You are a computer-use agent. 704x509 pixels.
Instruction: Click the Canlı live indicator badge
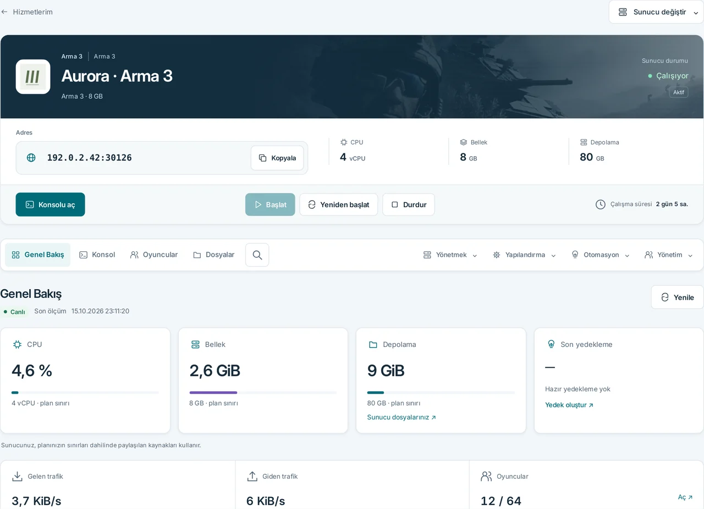pos(14,312)
